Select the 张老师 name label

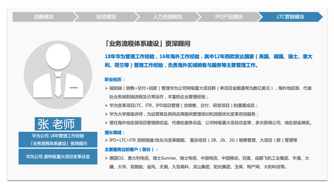click(58, 124)
